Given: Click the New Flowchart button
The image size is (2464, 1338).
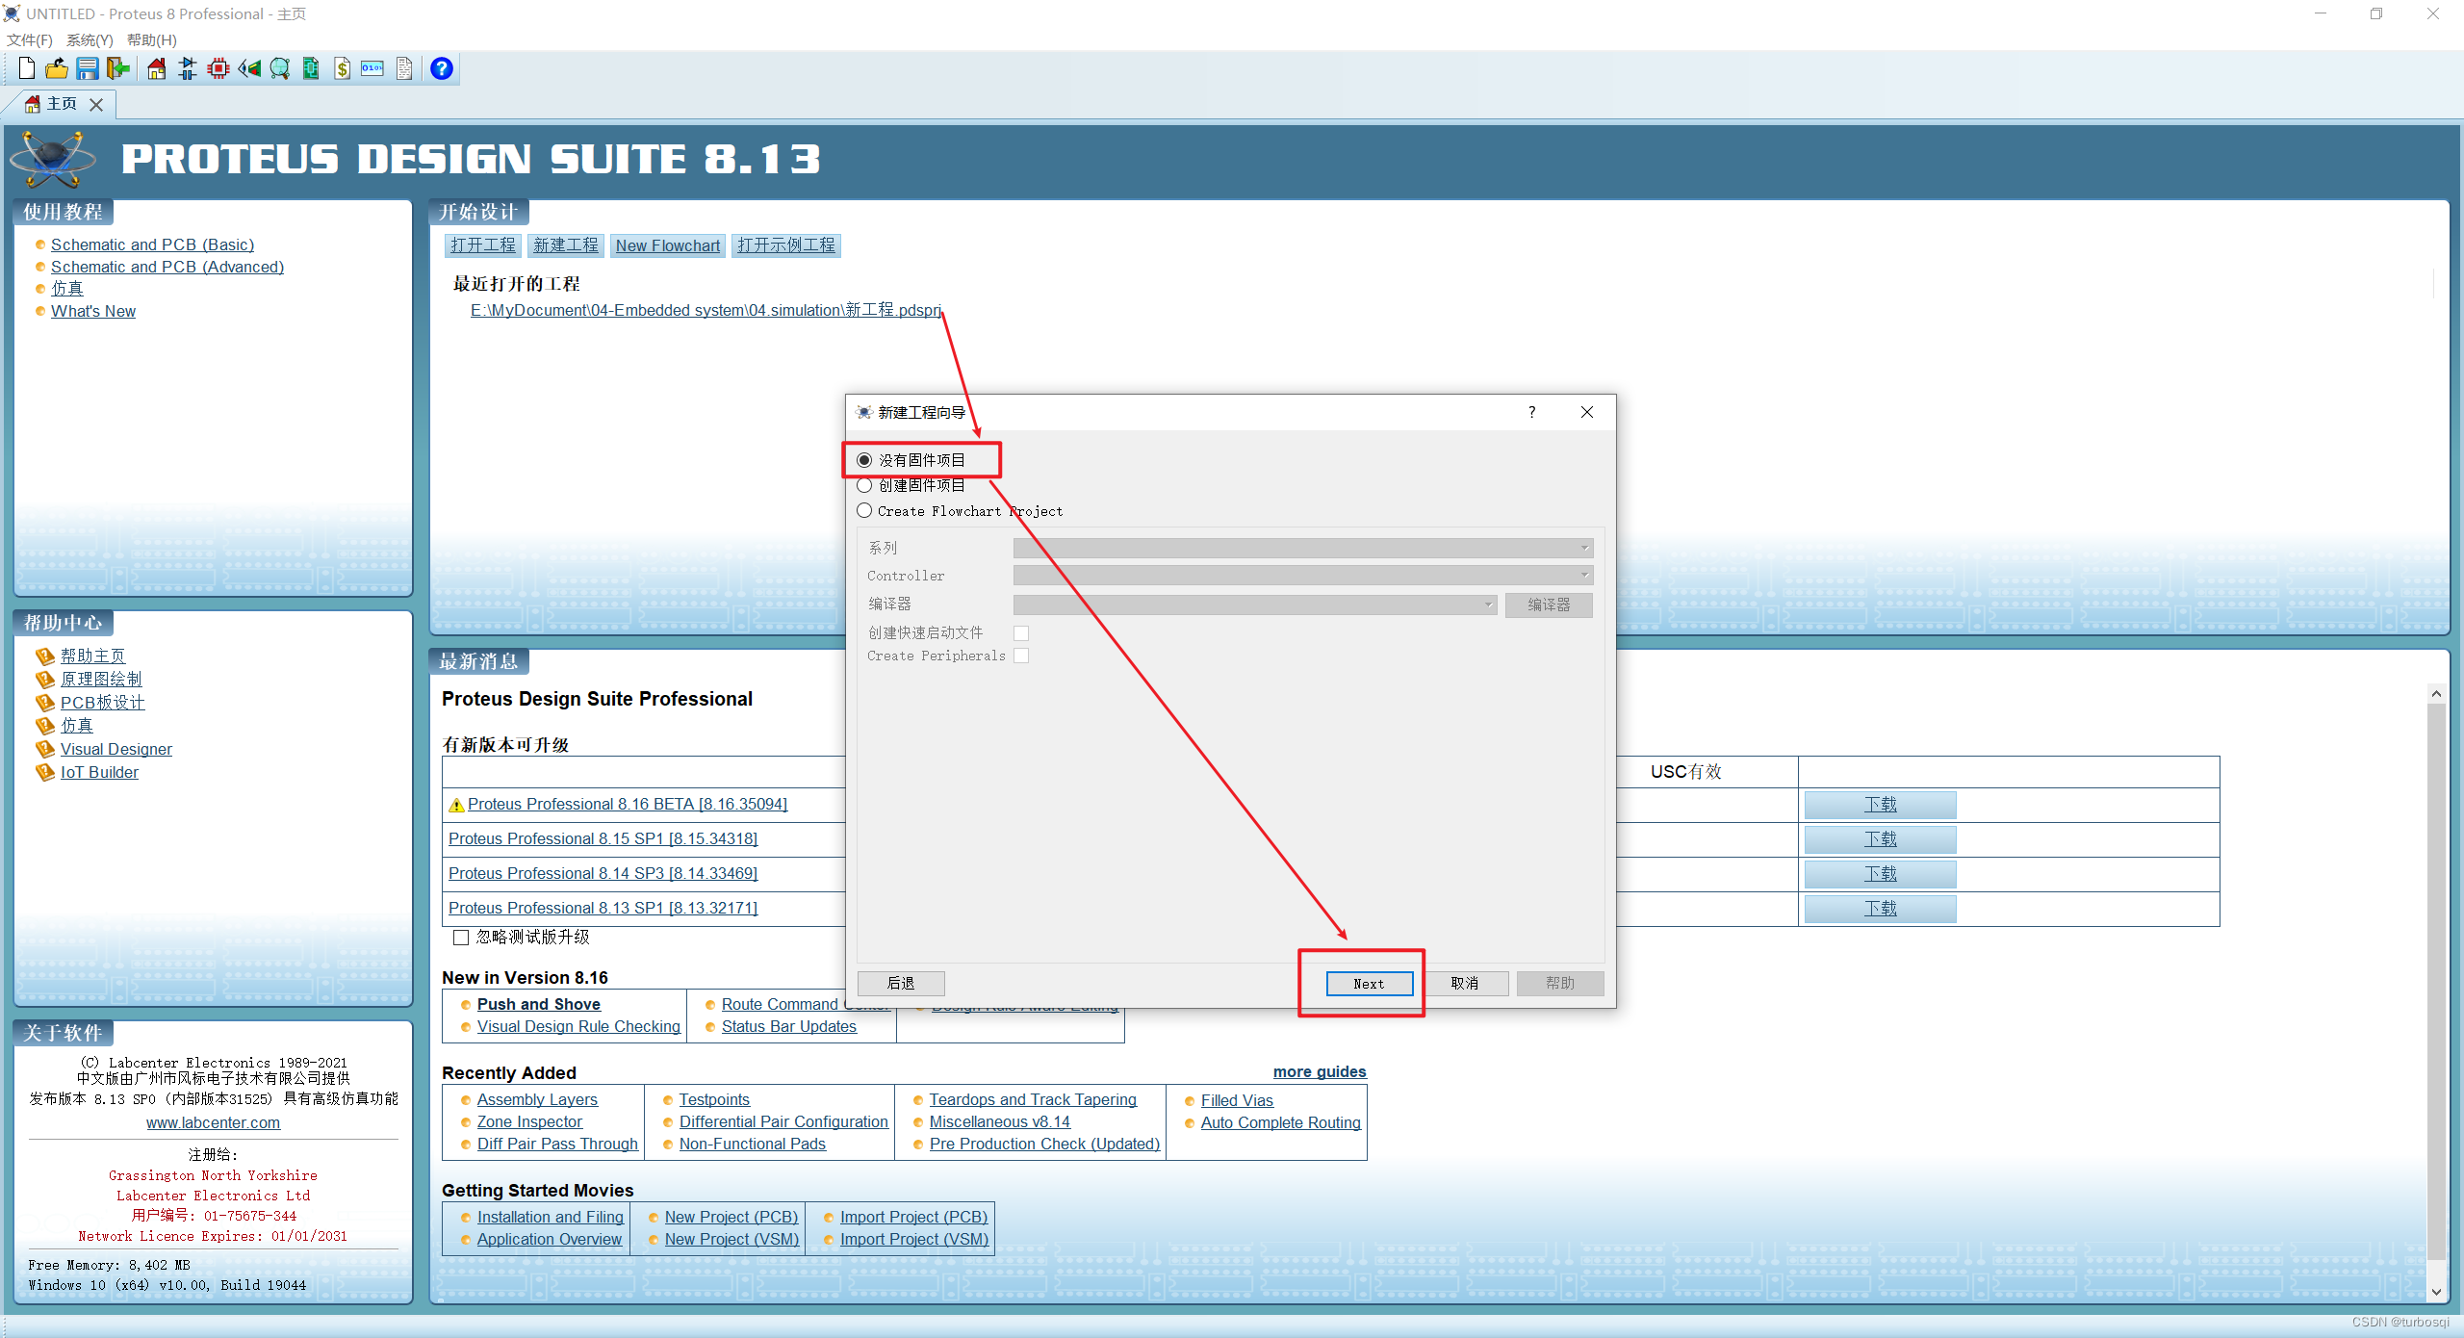Looking at the screenshot, I should pyautogui.click(x=668, y=245).
